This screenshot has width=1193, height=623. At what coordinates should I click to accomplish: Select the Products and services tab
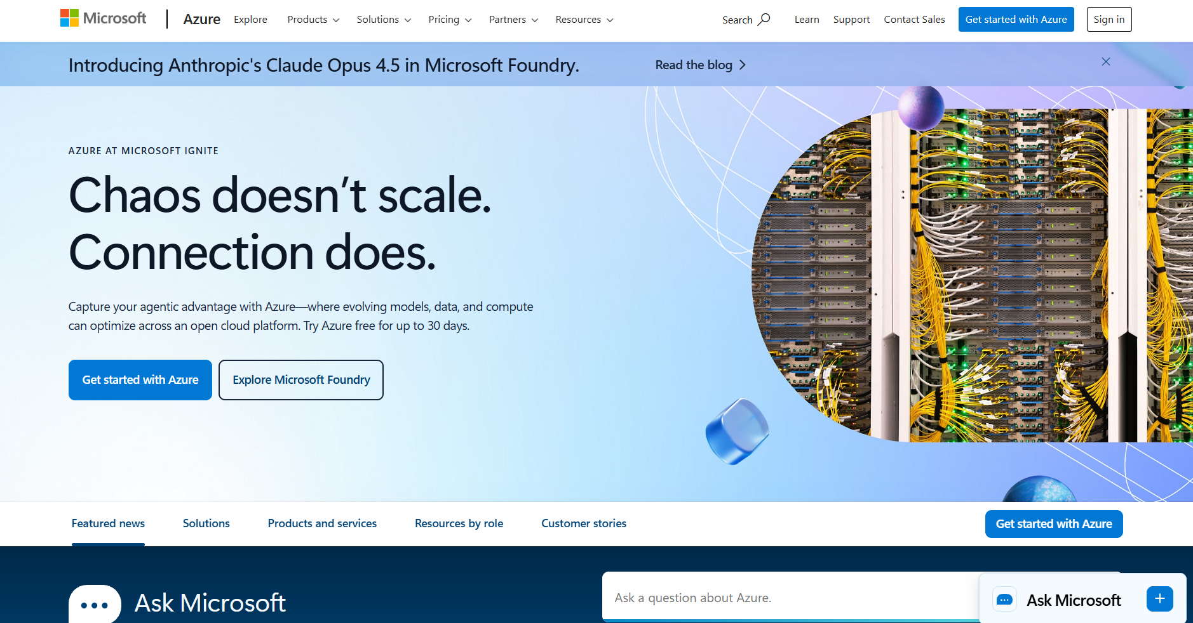click(322, 523)
